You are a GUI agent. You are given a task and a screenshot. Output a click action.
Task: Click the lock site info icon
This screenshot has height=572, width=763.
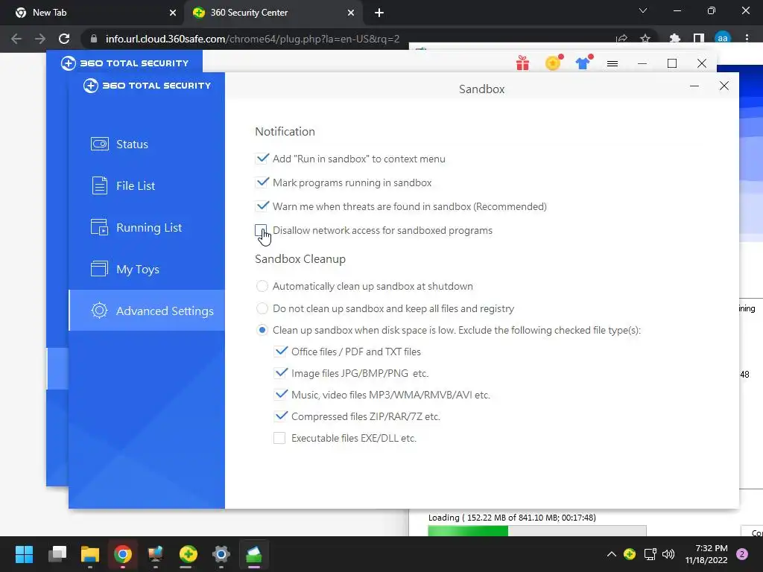(x=94, y=39)
